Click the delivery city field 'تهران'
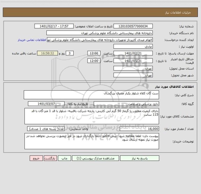The image size is (201, 194). tap(133, 75)
